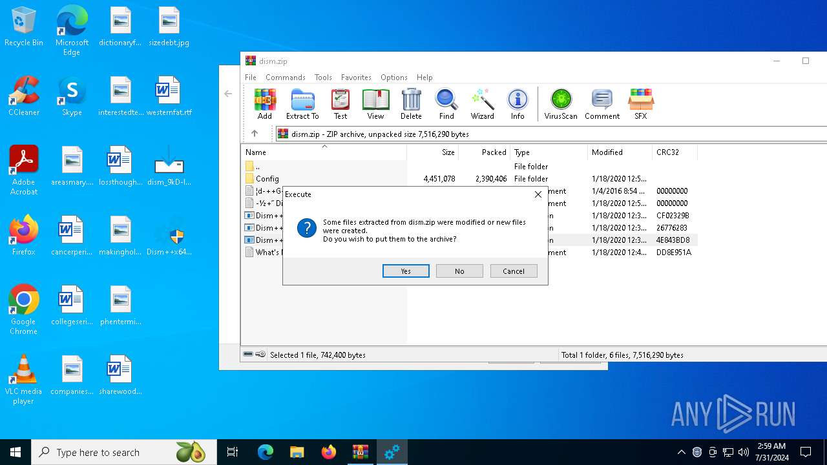Viewport: 827px width, 465px height.
Task: Click the gear app on taskbar
Action: pyautogui.click(x=392, y=452)
